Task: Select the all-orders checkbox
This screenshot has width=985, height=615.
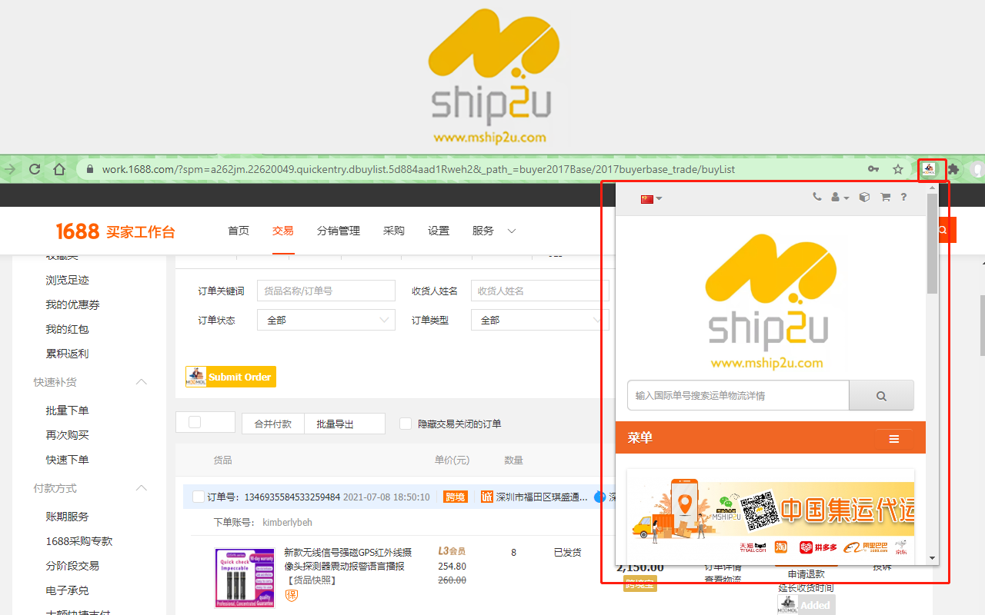Action: coord(195,422)
